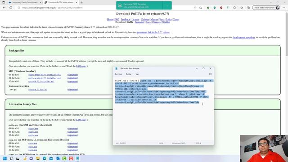Download the 64-bit Arm MSI installer

point(45,78)
